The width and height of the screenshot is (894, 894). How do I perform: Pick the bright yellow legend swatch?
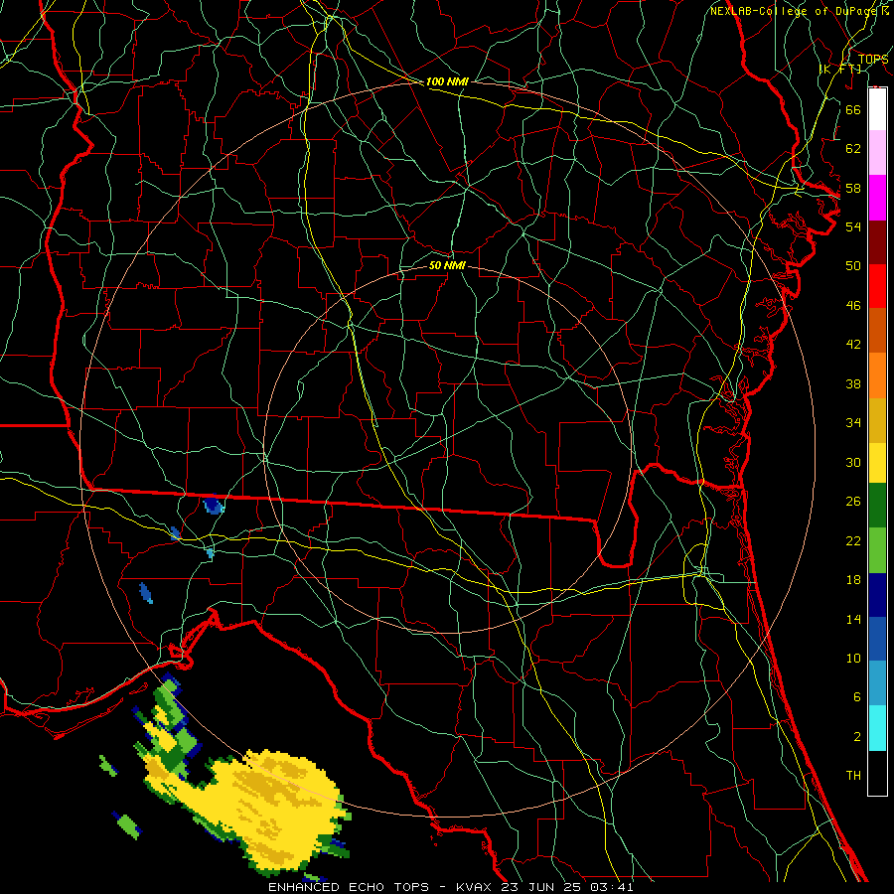[877, 462]
